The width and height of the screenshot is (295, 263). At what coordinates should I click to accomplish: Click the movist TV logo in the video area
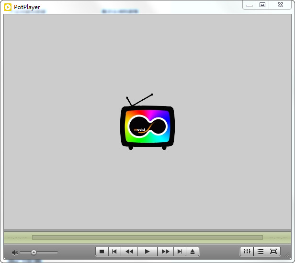[147, 122]
